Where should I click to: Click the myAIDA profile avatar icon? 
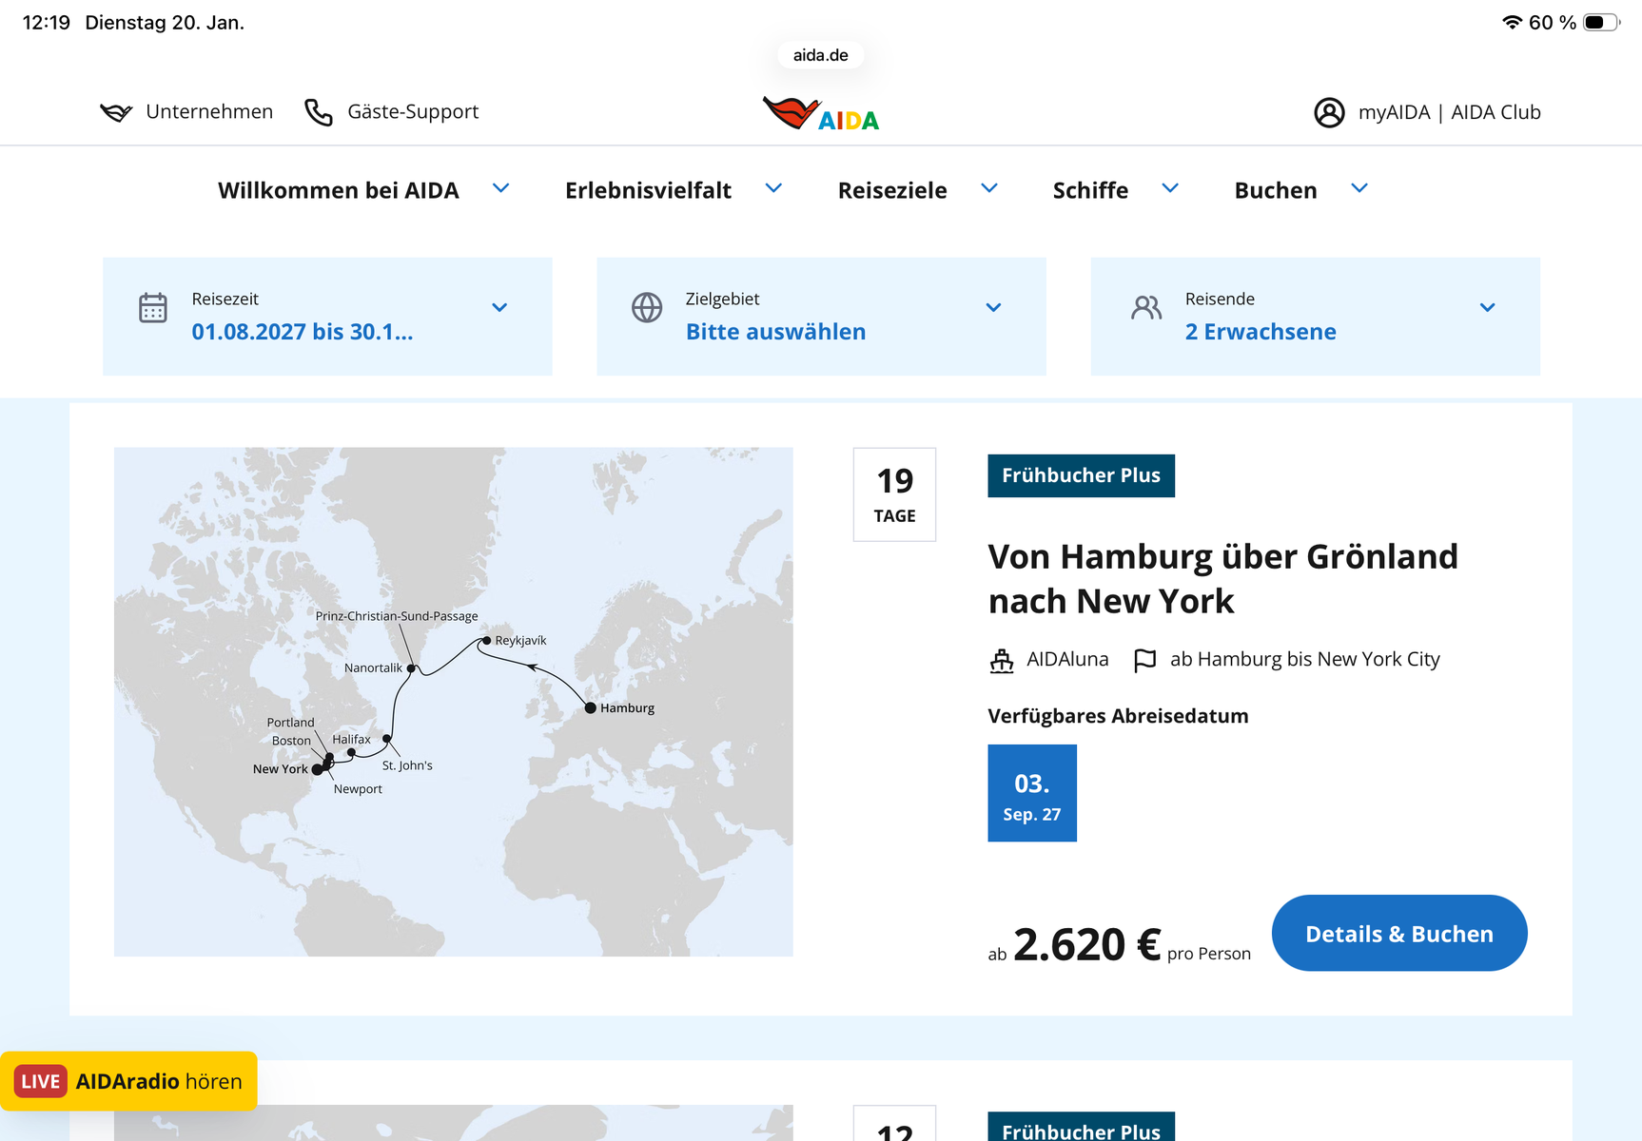[x=1329, y=112]
